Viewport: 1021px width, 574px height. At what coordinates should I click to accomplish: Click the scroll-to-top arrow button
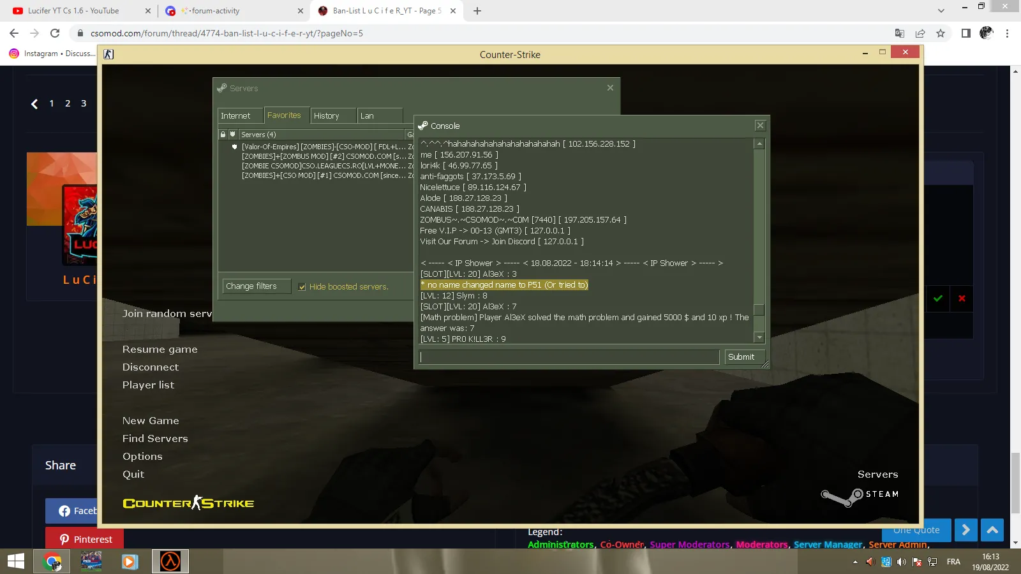click(992, 530)
